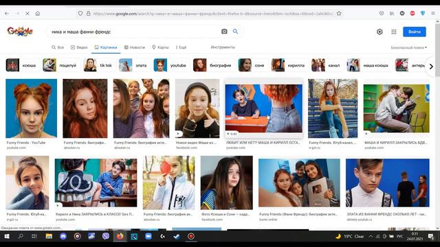
Task: Click the blue magnifier search button
Action: tap(235, 32)
